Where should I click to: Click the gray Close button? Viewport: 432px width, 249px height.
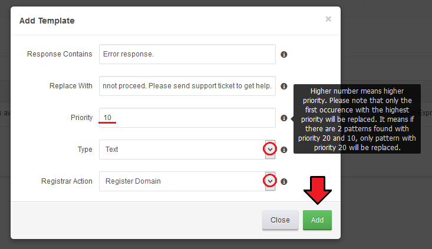coord(280,220)
